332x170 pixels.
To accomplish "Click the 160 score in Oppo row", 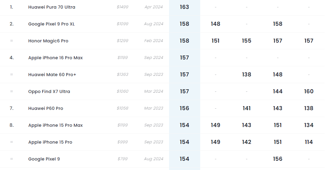I will pos(309,91).
